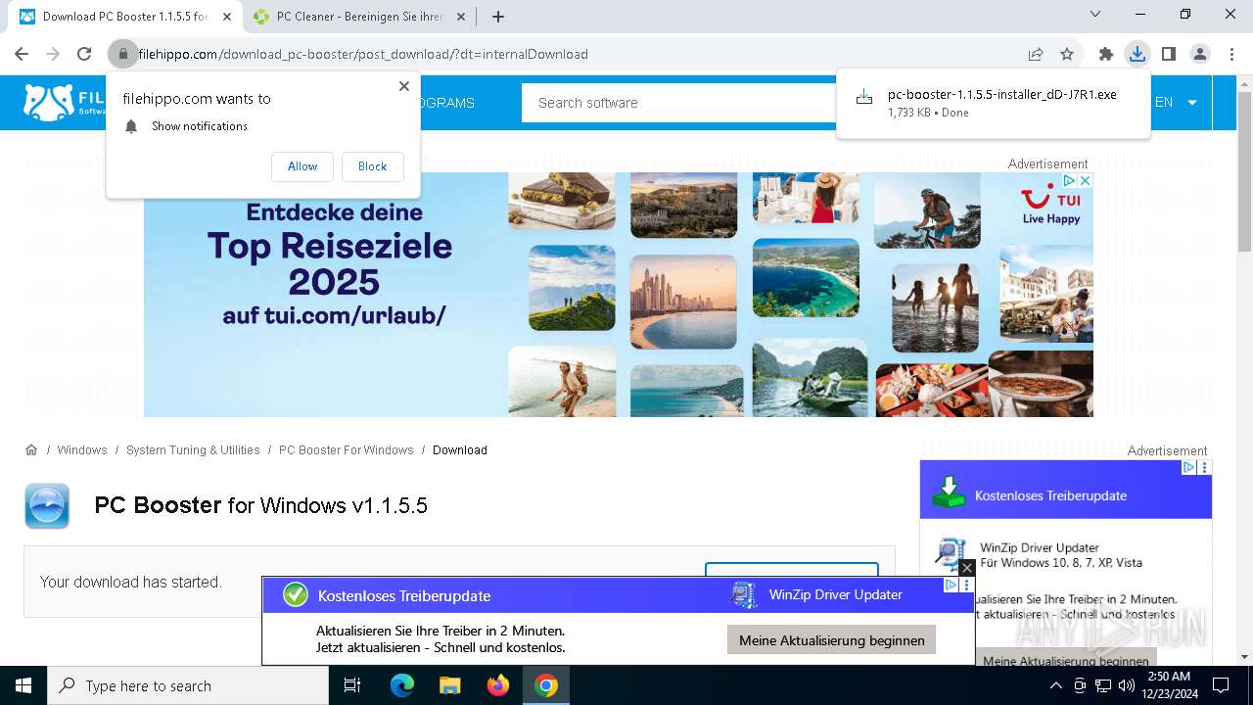Open File Explorer from taskbar
This screenshot has height=705, width=1253.
pyautogui.click(x=449, y=685)
